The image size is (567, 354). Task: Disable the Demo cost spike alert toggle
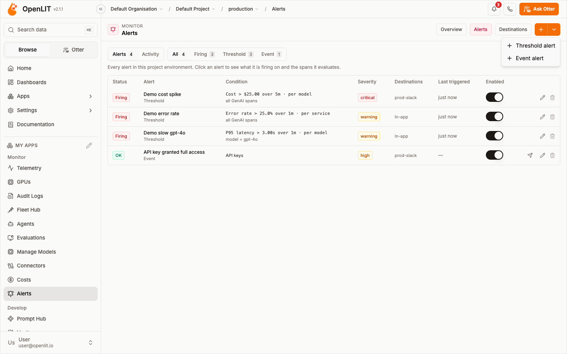[x=495, y=97]
